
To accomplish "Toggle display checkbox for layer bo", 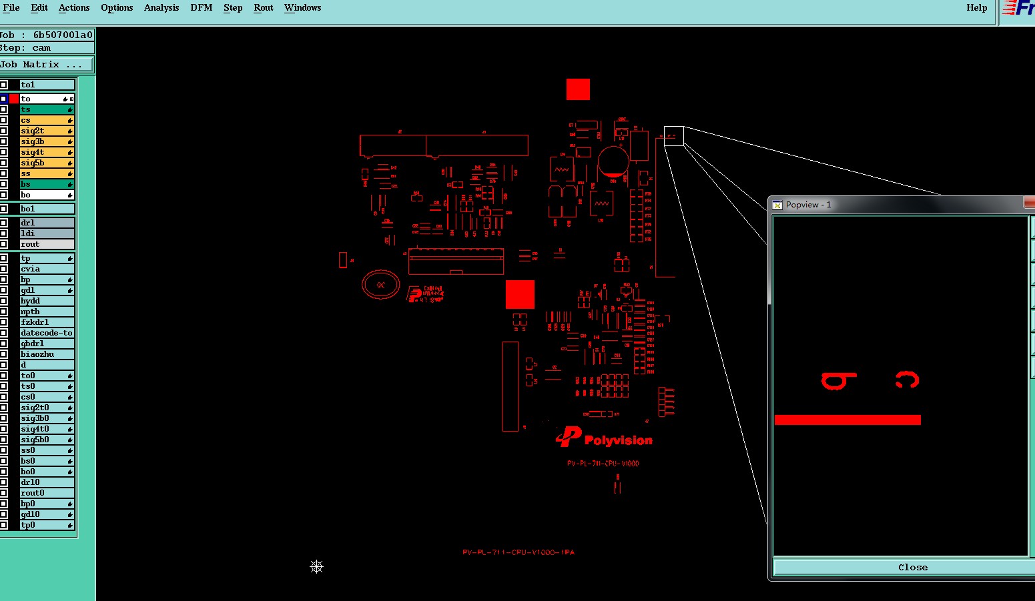I will coord(3,195).
